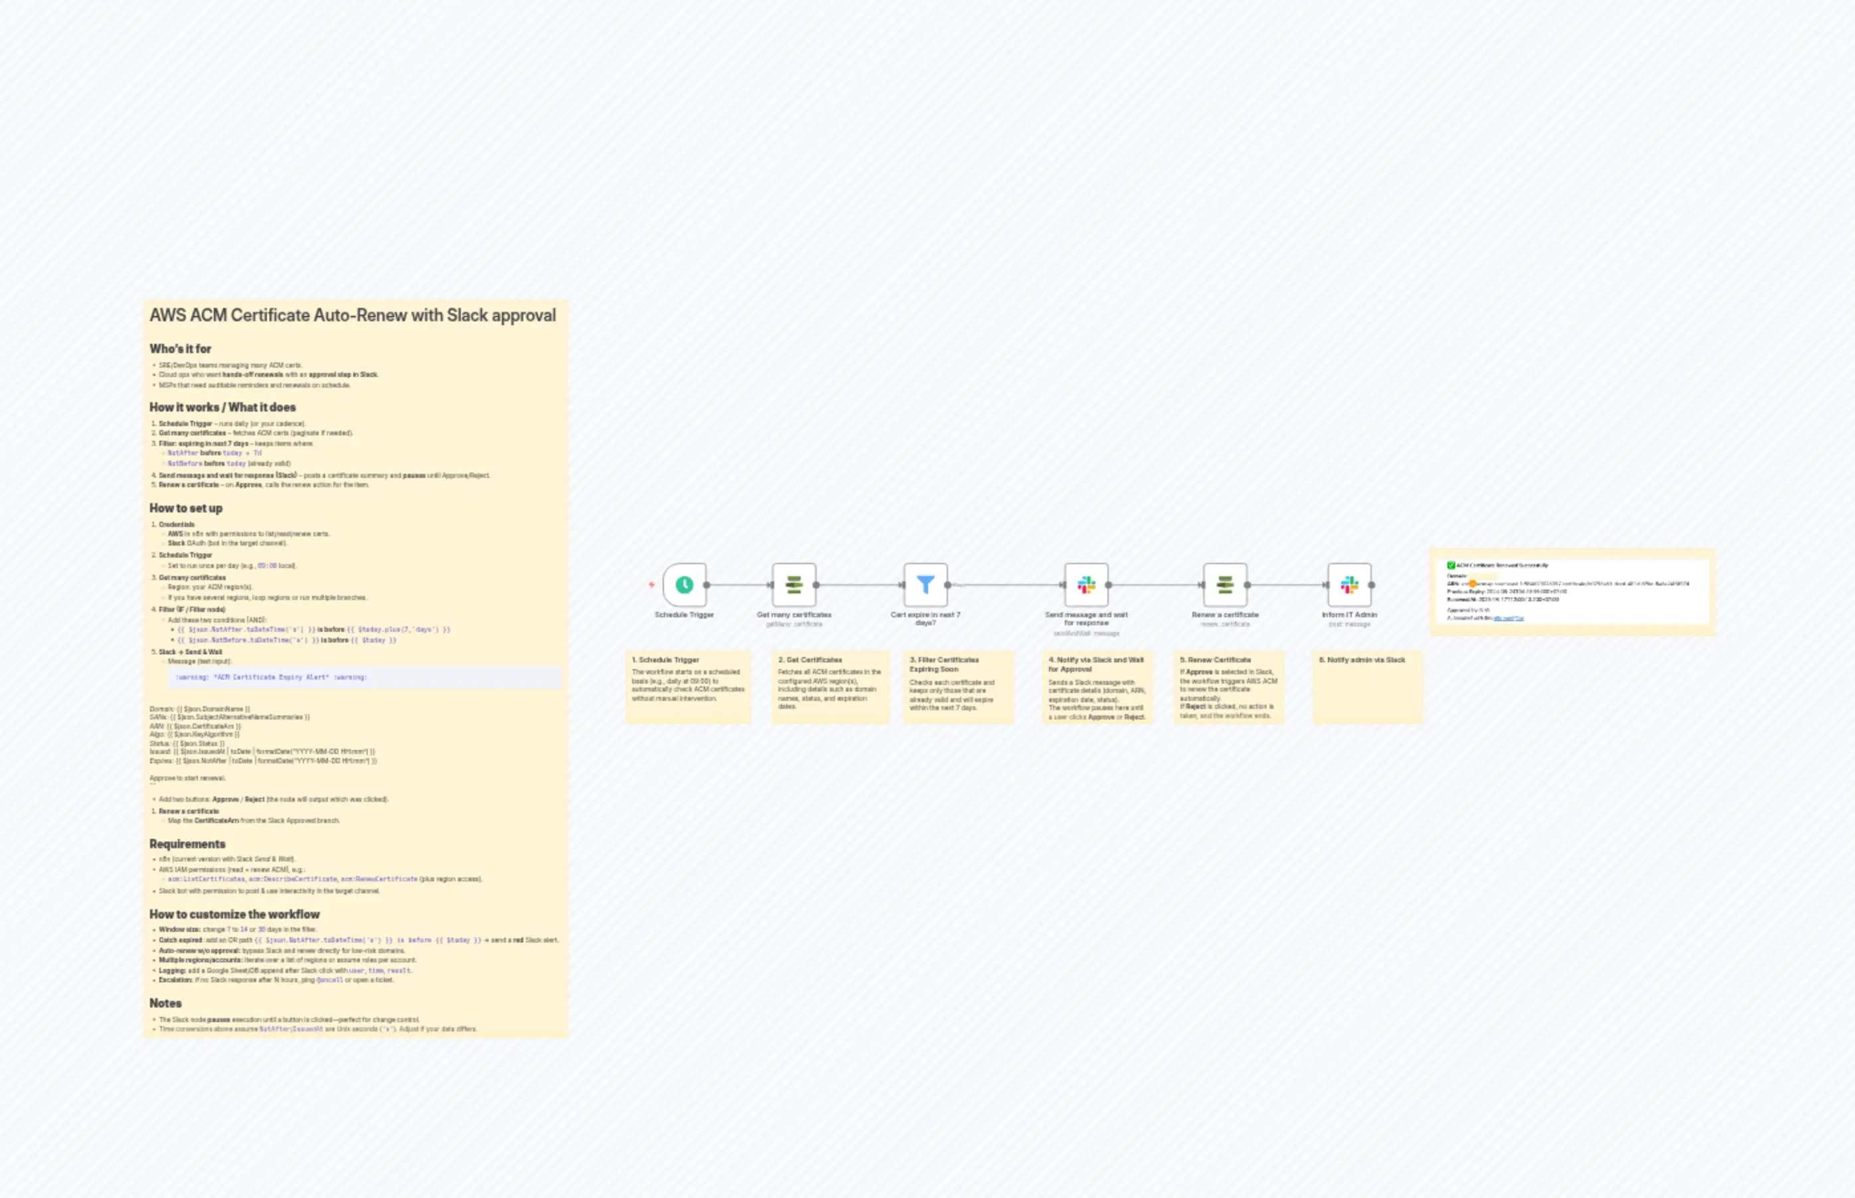Open the Cert expire in next 7 days filter node
Image resolution: width=1855 pixels, height=1198 pixels.
(x=925, y=586)
